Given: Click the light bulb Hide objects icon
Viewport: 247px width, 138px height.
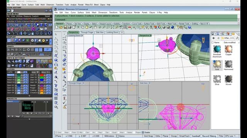Looking at the screenshot, I should point(147,27).
